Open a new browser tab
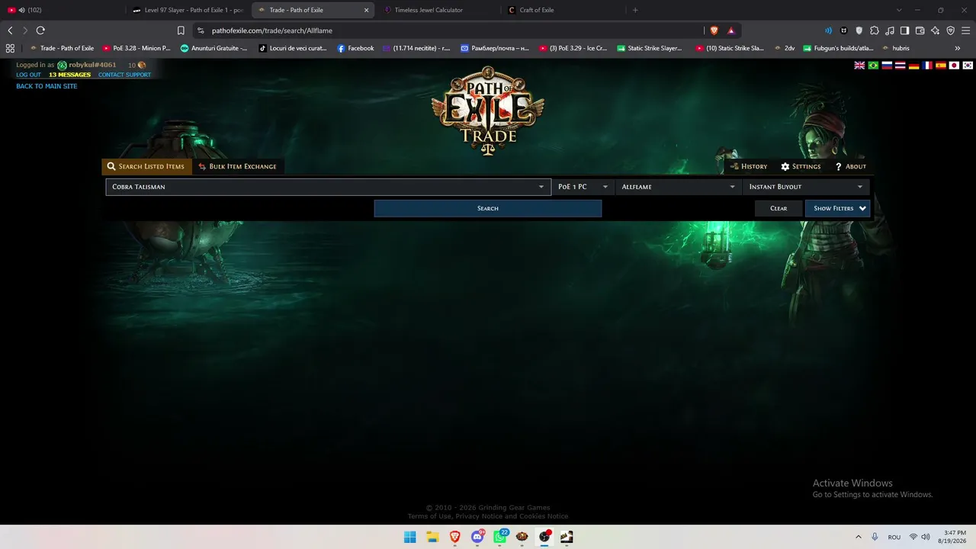 pyautogui.click(x=635, y=10)
